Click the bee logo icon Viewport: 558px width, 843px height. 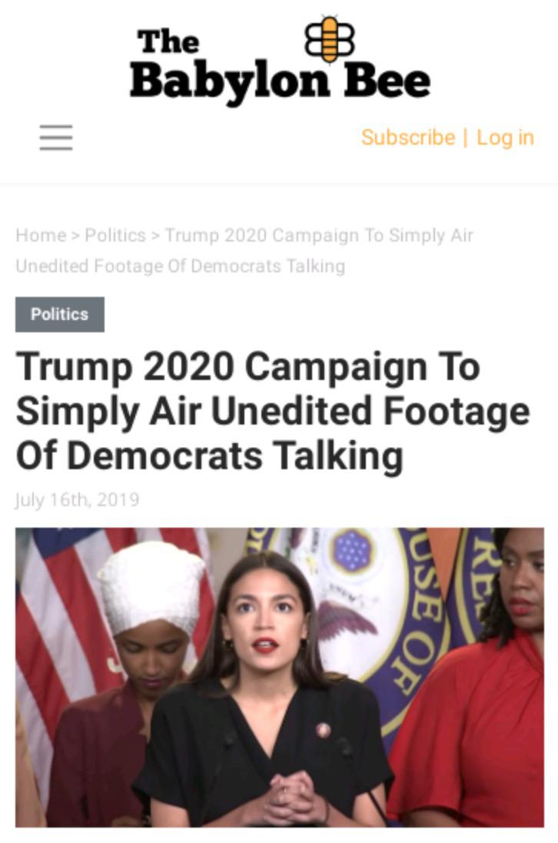point(330,38)
